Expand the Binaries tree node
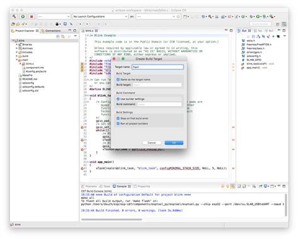The height and width of the screenshot is (239, 298). tap(17, 45)
